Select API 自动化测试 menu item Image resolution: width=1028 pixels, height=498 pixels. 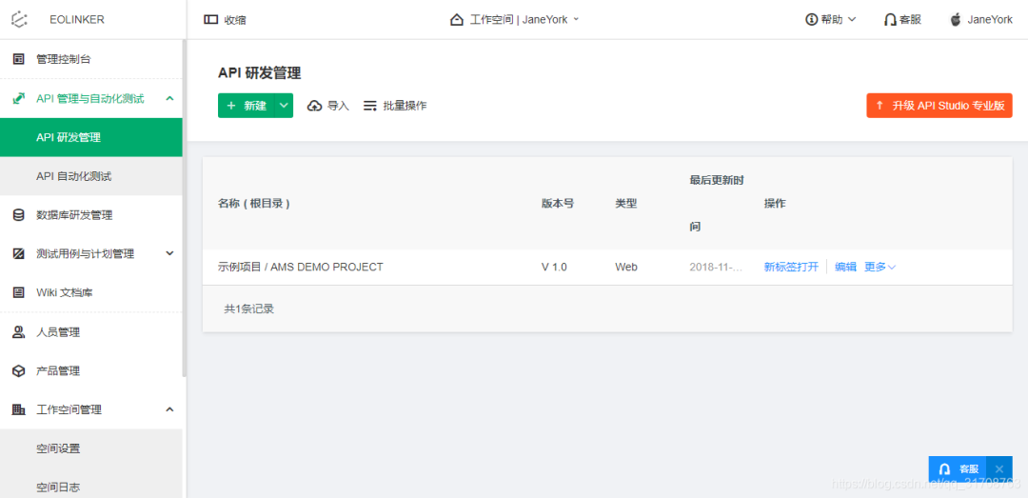tap(73, 176)
